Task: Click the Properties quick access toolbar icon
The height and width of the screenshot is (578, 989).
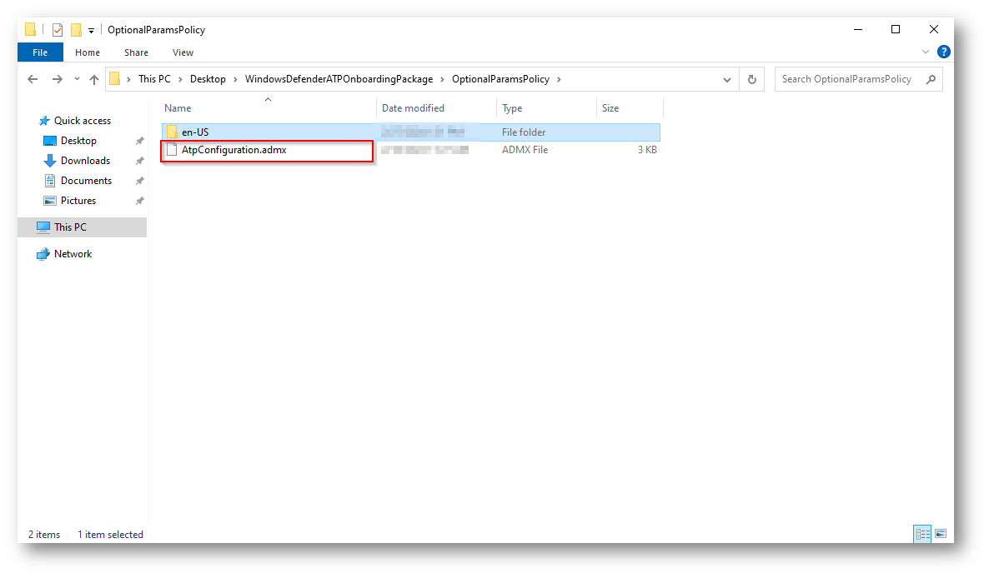Action: 58,30
